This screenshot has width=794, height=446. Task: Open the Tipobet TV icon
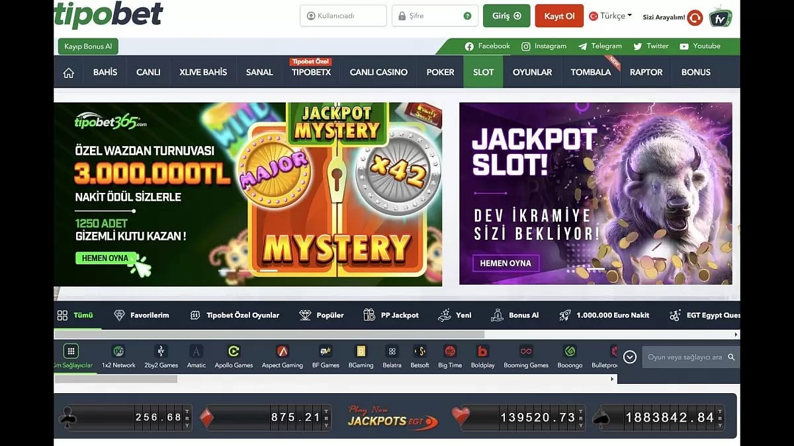coord(720,17)
